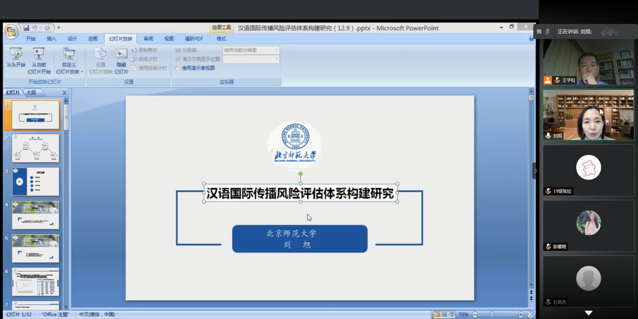The width and height of the screenshot is (638, 319).
Task: Switch to the Outline (大纲) pane tab
Action: (x=31, y=93)
